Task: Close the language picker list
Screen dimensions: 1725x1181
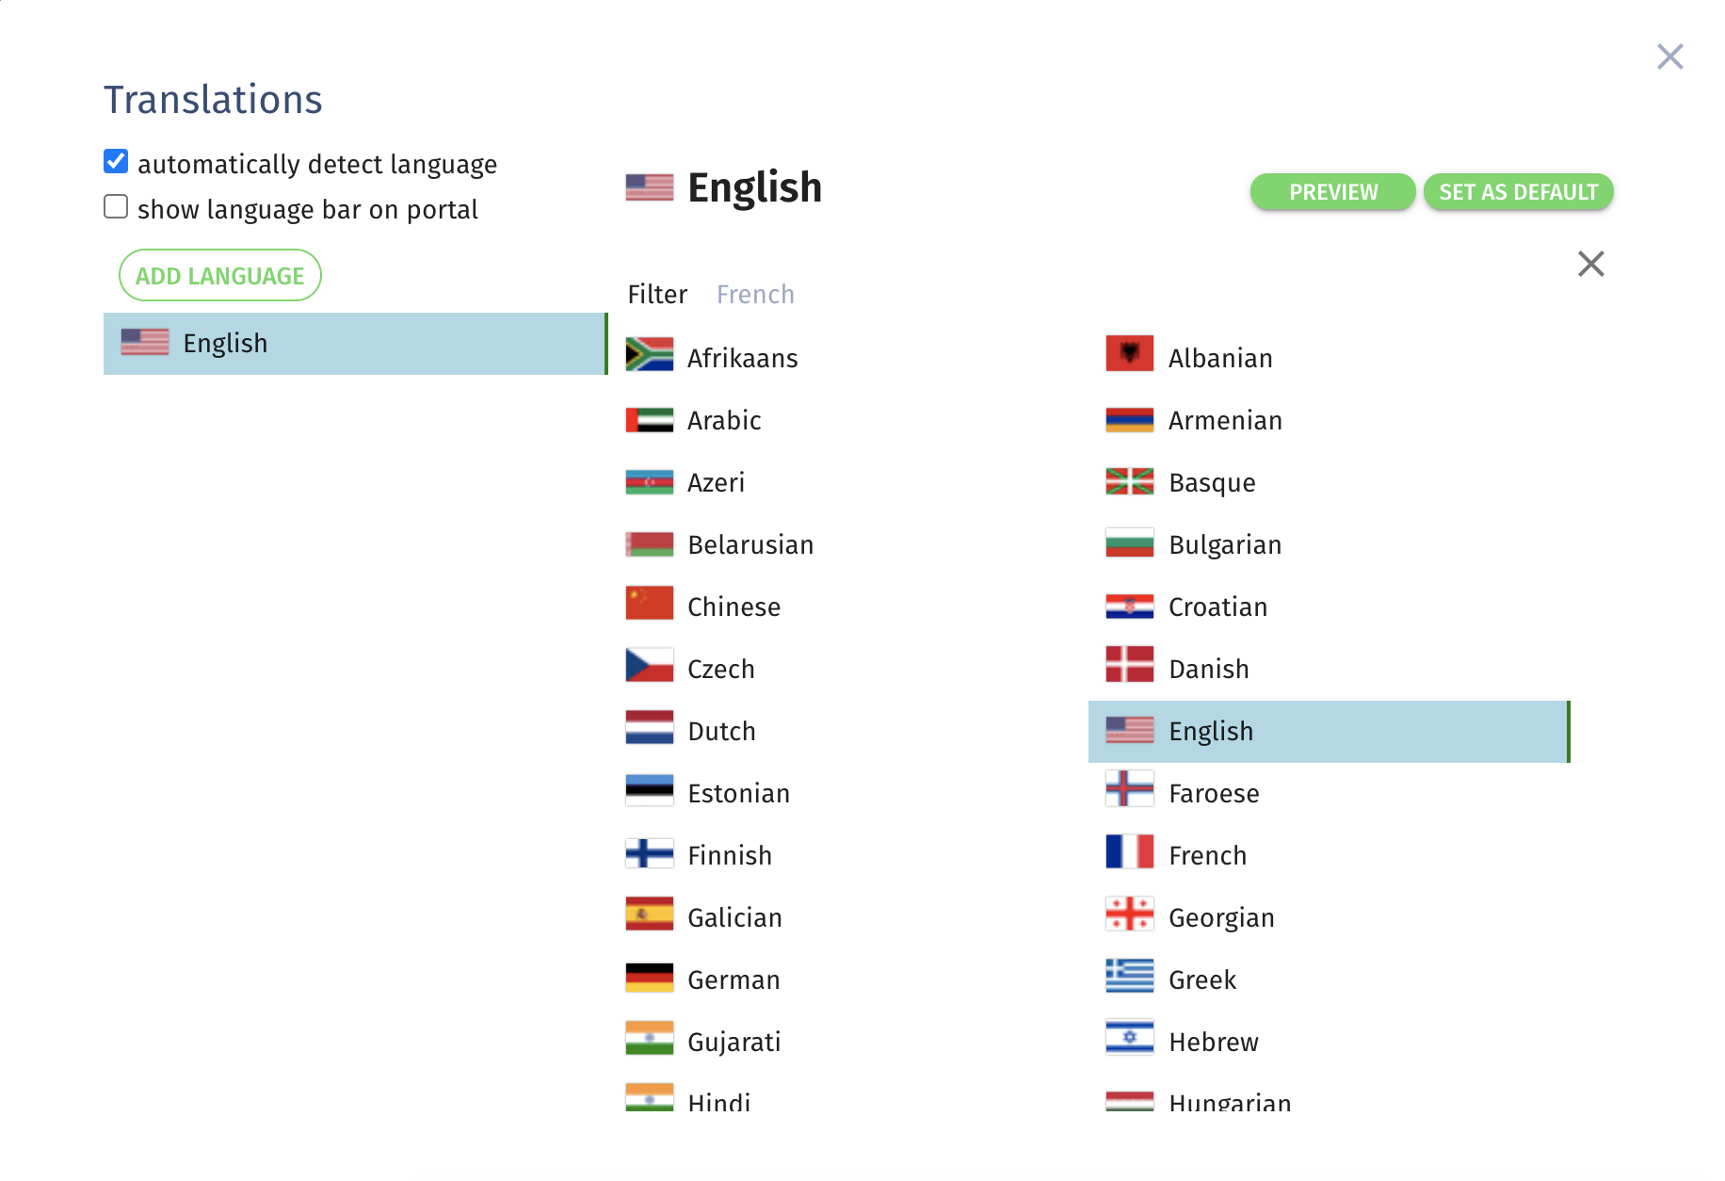Action: coord(1591,264)
